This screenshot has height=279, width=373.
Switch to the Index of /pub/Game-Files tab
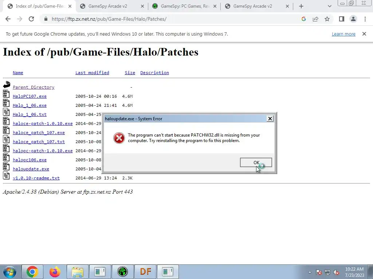(x=39, y=6)
